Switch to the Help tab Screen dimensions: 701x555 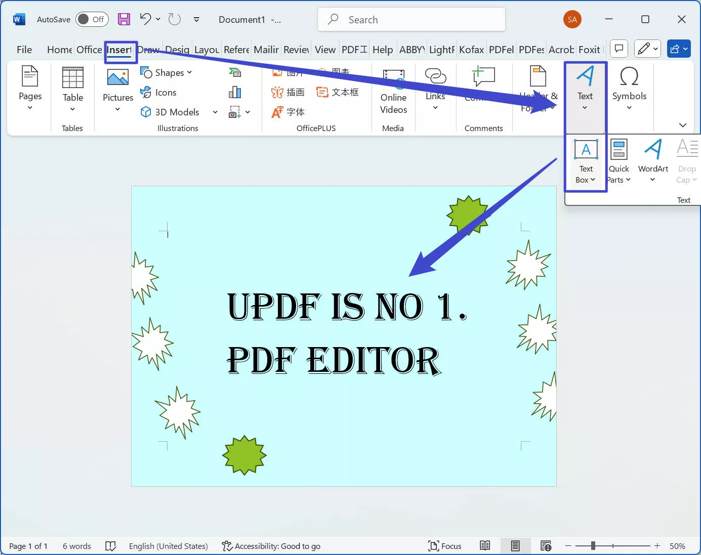pos(383,50)
